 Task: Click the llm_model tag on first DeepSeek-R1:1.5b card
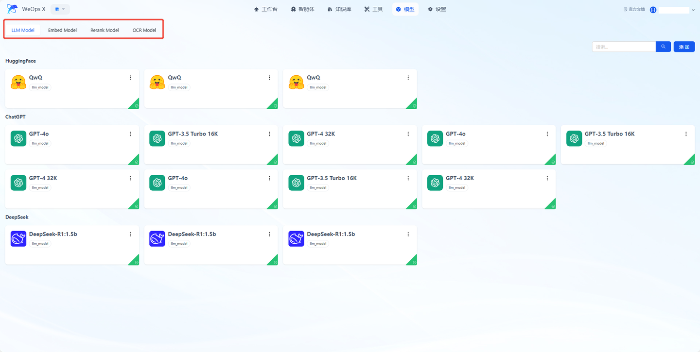[x=40, y=244]
